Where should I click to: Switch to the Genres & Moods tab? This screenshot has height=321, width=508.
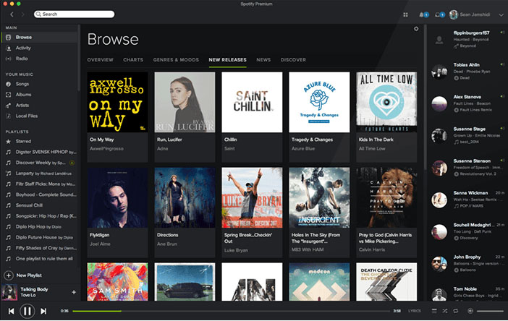176,60
